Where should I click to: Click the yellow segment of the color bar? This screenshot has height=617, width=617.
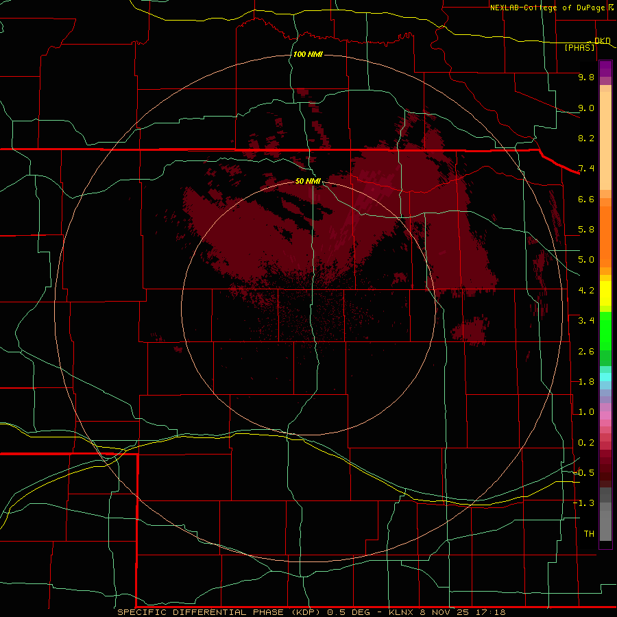coord(605,293)
